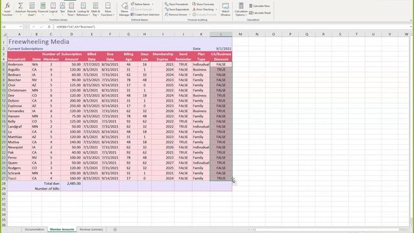Viewport: 414px width, 233px height.
Task: Open the Watch Window
Action: click(226, 9)
